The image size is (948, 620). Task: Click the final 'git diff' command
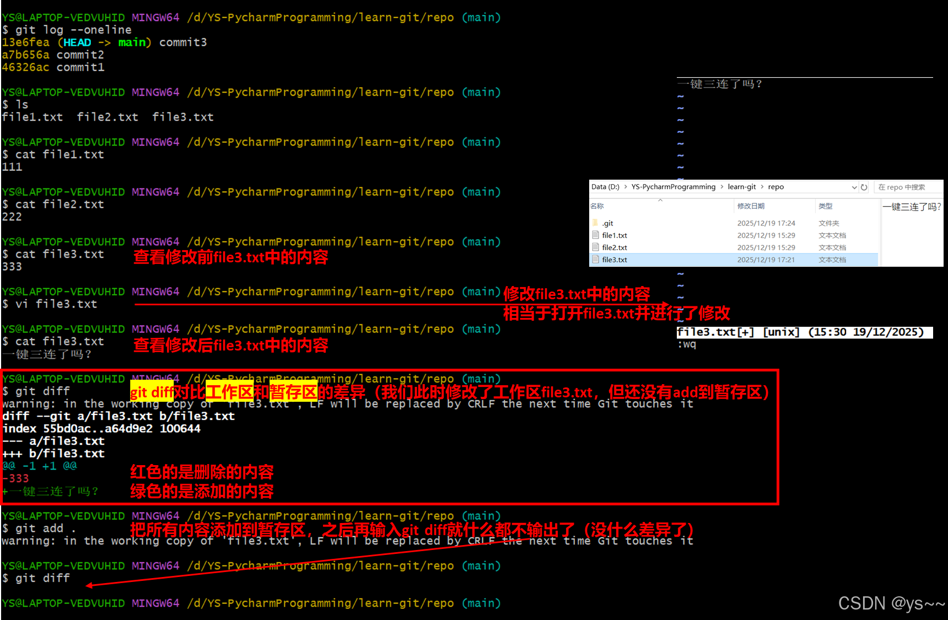click(36, 578)
